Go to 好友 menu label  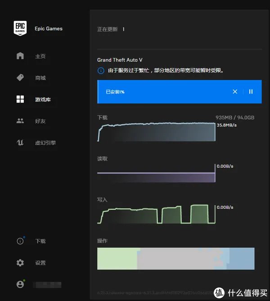tap(40, 121)
